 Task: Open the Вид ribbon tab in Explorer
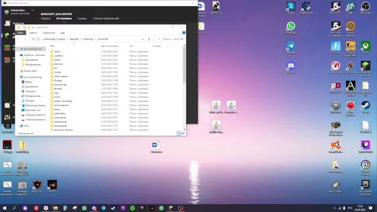[x=62, y=33]
